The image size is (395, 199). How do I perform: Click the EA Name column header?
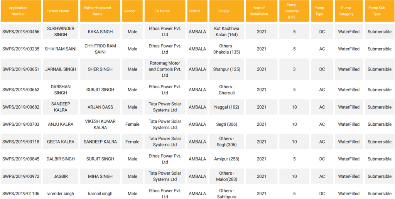pos(165,11)
